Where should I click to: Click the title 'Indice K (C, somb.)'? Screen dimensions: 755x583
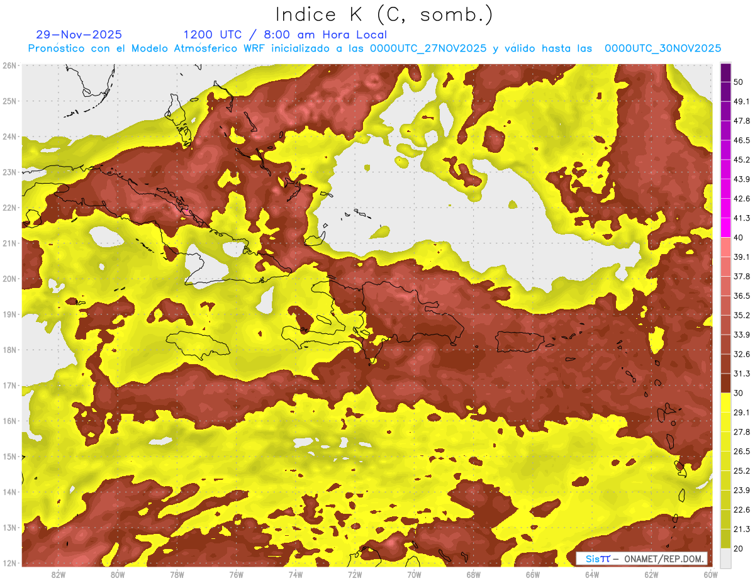[384, 15]
